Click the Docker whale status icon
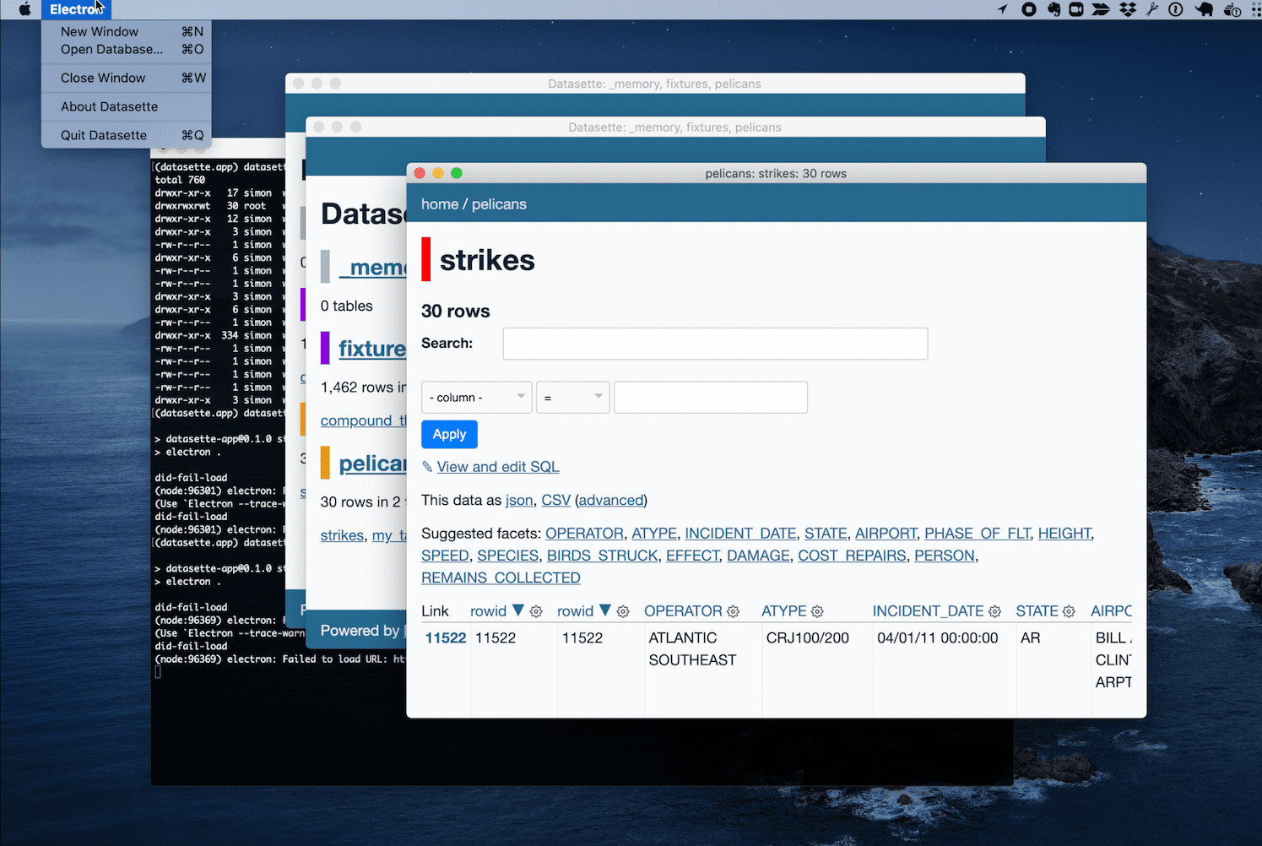The height and width of the screenshot is (846, 1262). tap(1232, 10)
